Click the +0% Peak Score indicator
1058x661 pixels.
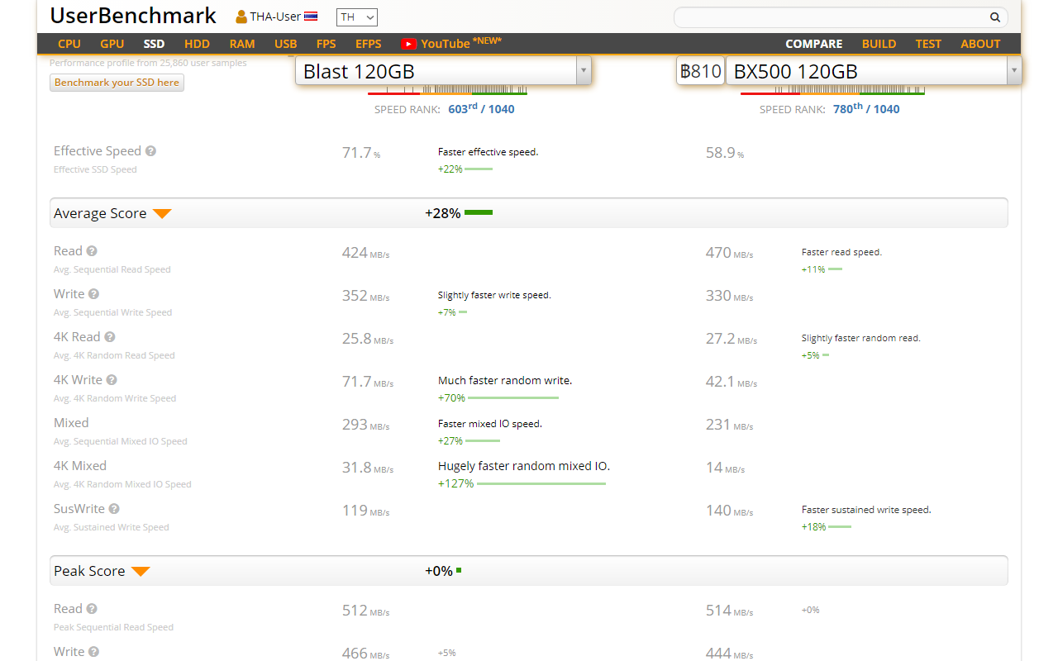click(x=443, y=571)
